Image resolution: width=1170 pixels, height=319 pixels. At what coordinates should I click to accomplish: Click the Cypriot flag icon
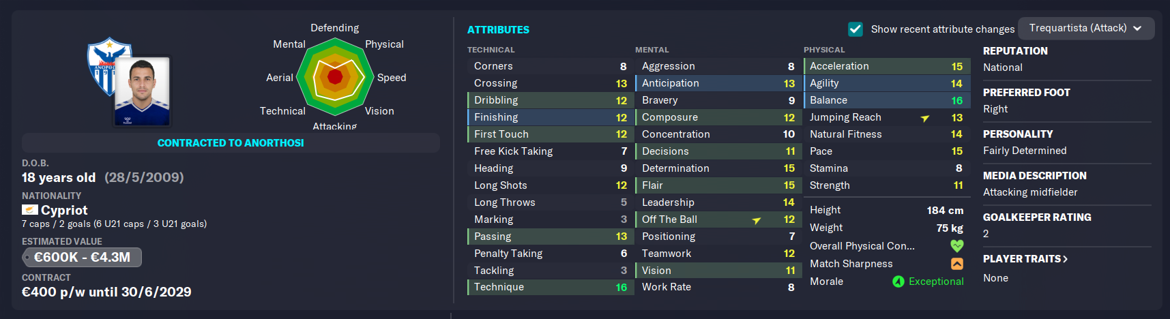(x=30, y=210)
